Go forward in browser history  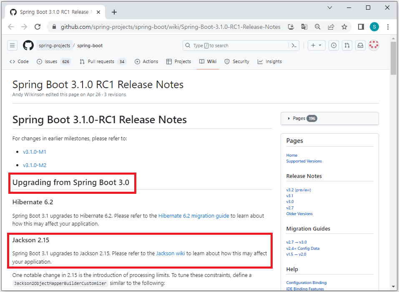[x=24, y=27]
